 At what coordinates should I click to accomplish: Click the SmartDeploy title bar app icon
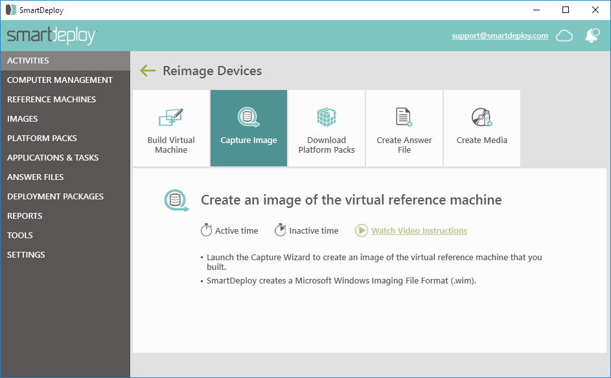tap(10, 10)
